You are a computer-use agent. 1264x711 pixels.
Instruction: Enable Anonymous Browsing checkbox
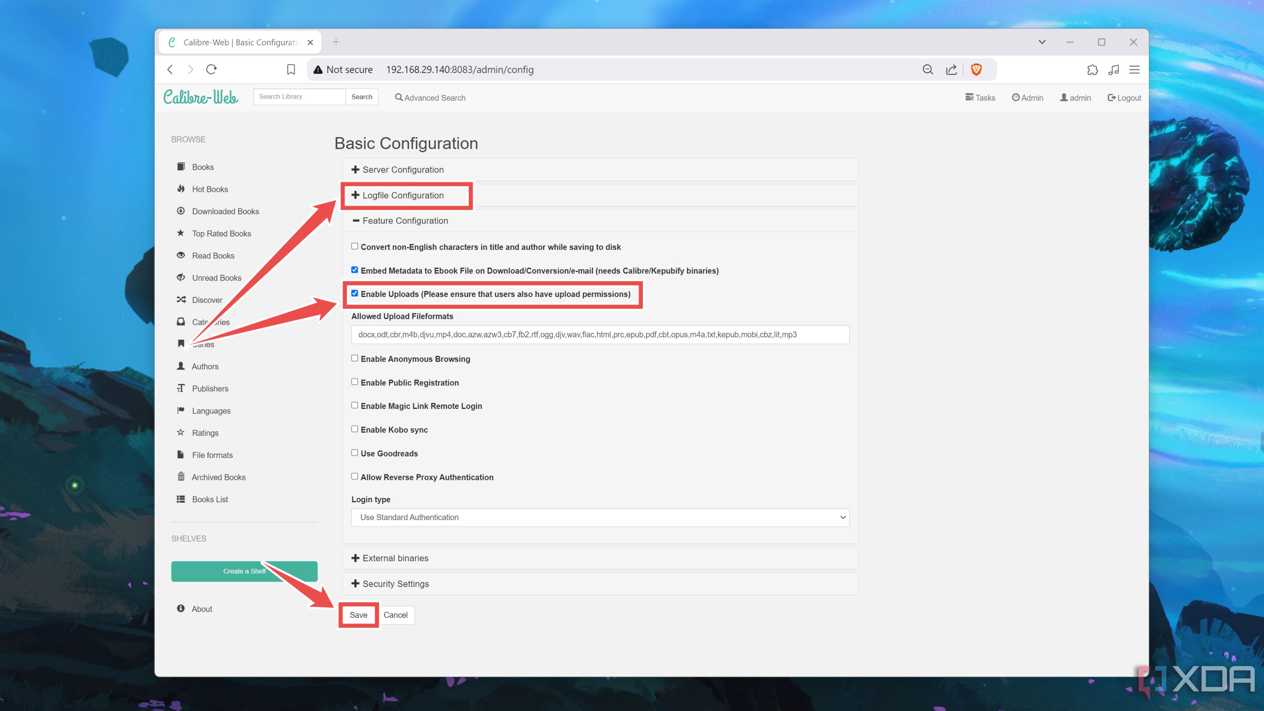[x=354, y=358]
